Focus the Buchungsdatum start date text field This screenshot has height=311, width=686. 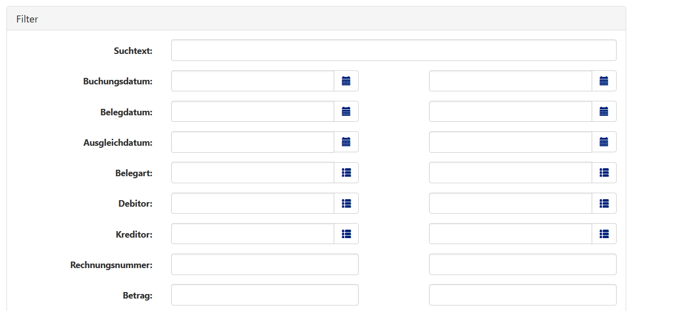tap(252, 81)
